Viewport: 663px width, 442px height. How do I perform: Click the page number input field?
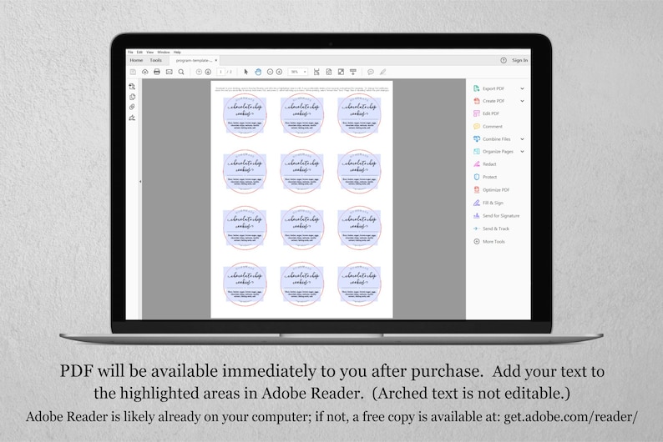[220, 72]
